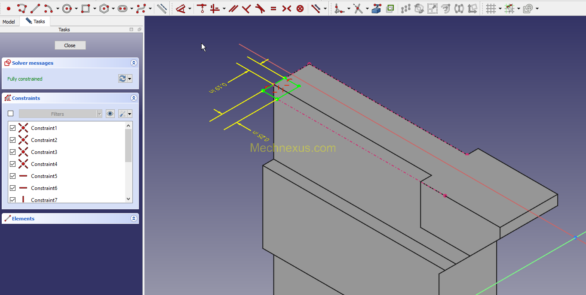The width and height of the screenshot is (586, 295).
Task: Select the Trim edge tool
Action: tap(358, 8)
